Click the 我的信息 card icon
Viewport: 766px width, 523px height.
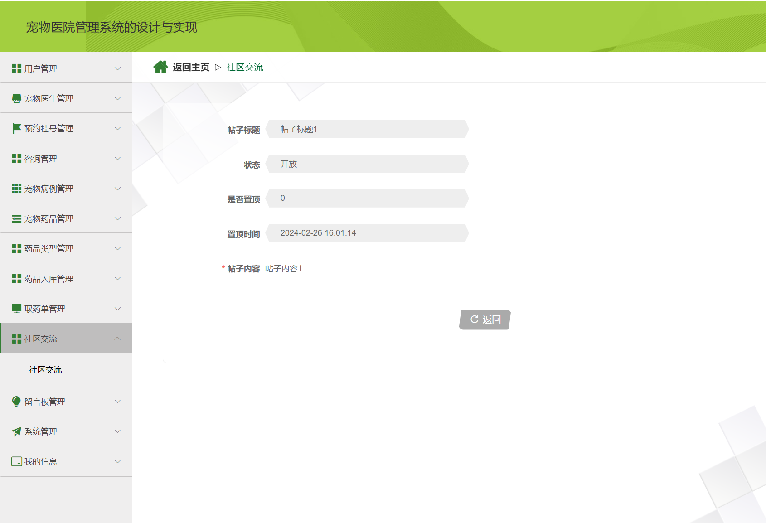click(x=17, y=461)
